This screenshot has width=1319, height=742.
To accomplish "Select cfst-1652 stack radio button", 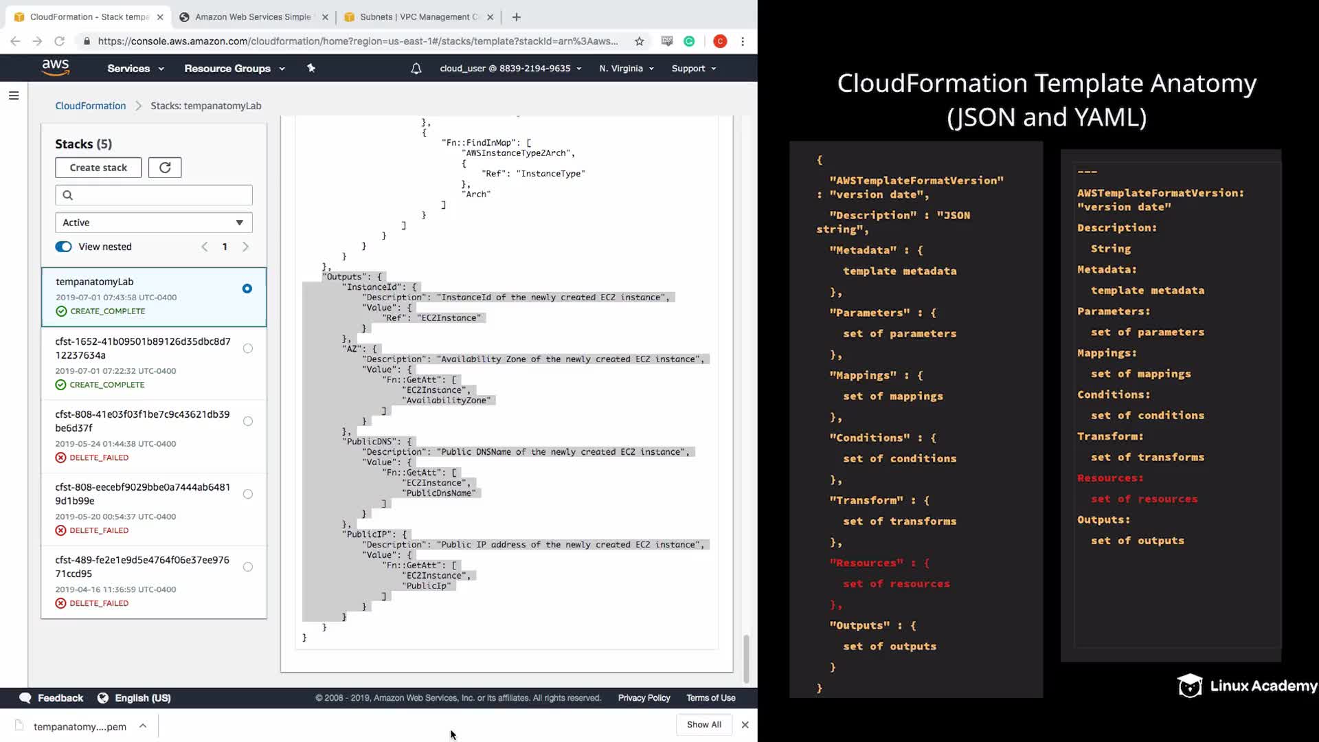I will (248, 348).
